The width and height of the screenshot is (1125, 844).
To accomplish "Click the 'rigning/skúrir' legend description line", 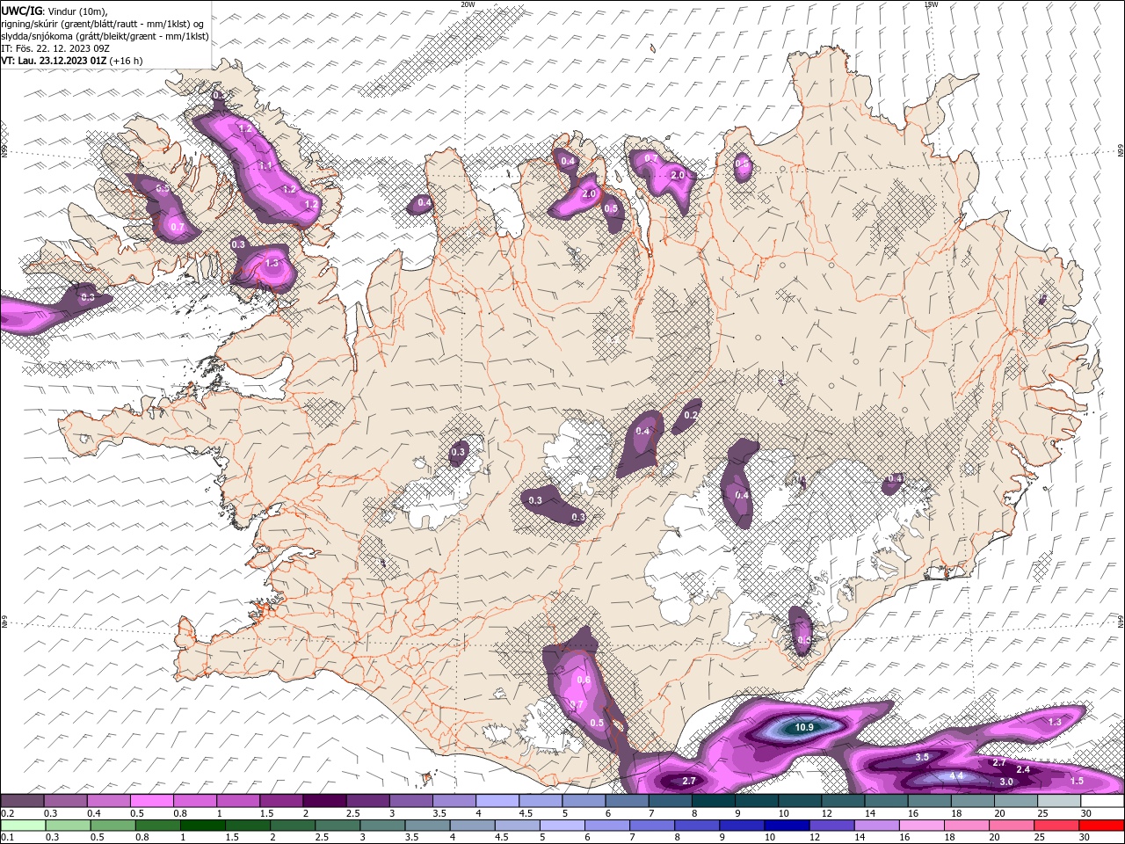I will click(x=103, y=24).
